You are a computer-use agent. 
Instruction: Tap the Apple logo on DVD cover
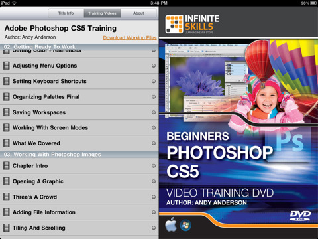tap(171, 224)
